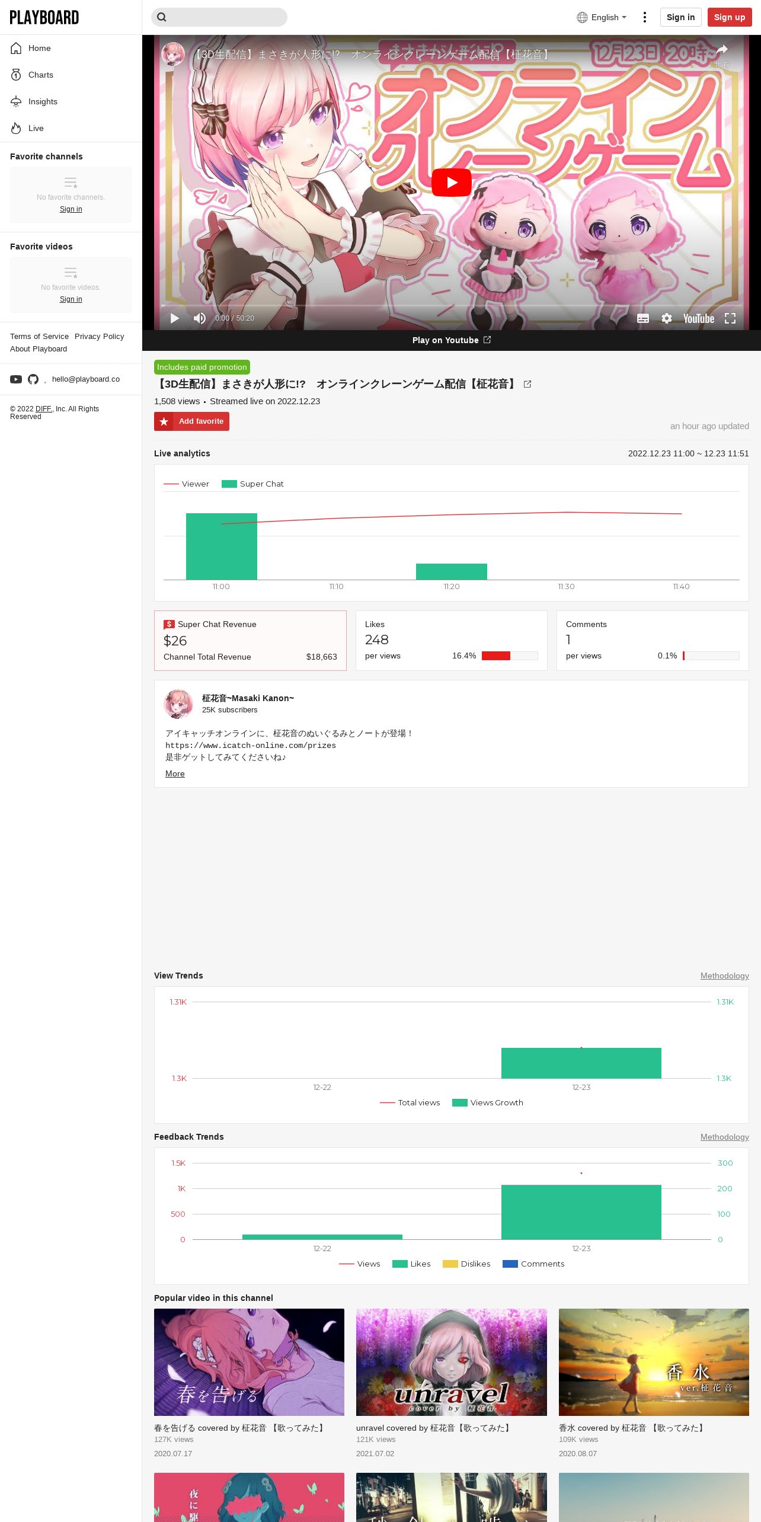Click the Home house icon

(x=16, y=48)
